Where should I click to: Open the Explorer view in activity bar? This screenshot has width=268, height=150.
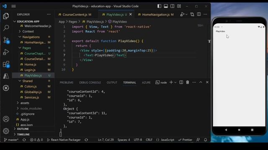[6, 16]
